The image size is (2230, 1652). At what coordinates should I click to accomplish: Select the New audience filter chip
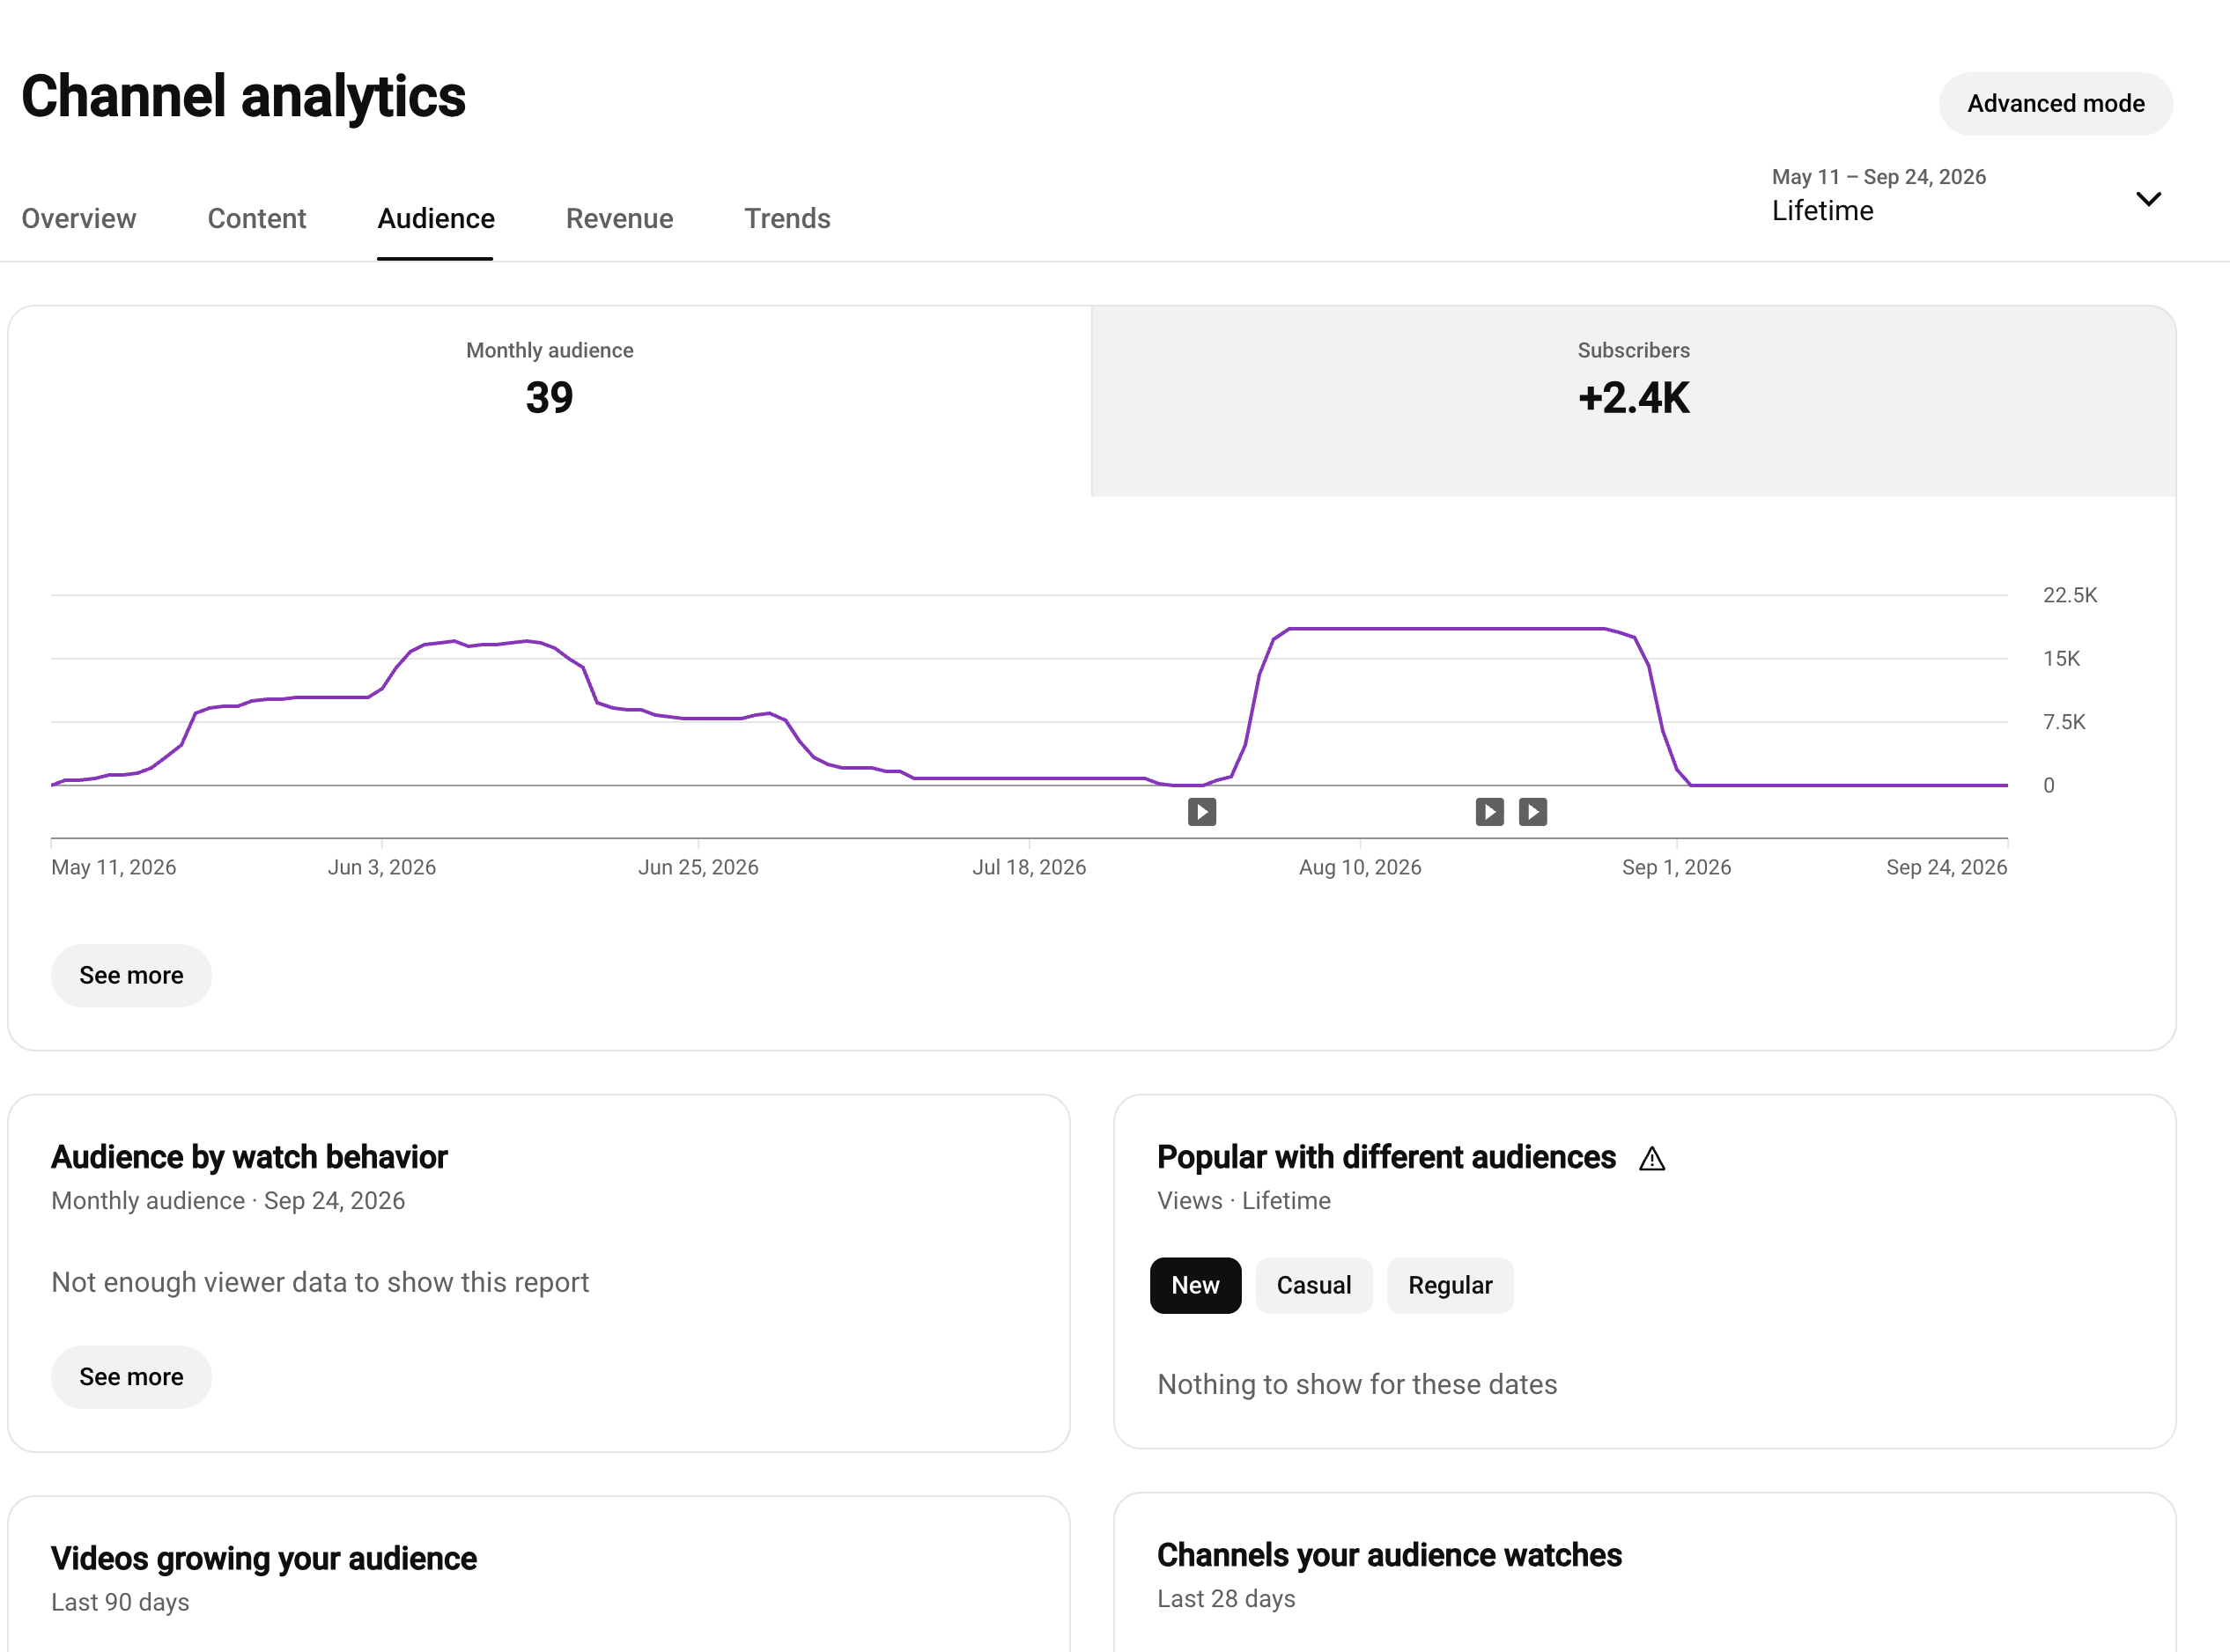tap(1195, 1285)
